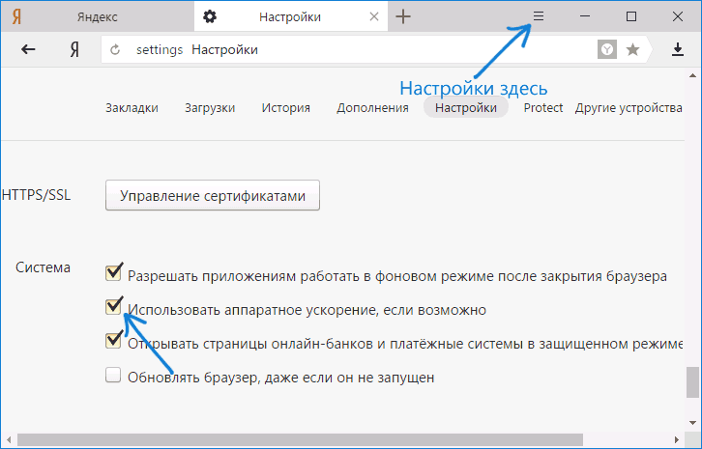Bookmark page with the star icon
This screenshot has width=702, height=449.
pyautogui.click(x=632, y=50)
